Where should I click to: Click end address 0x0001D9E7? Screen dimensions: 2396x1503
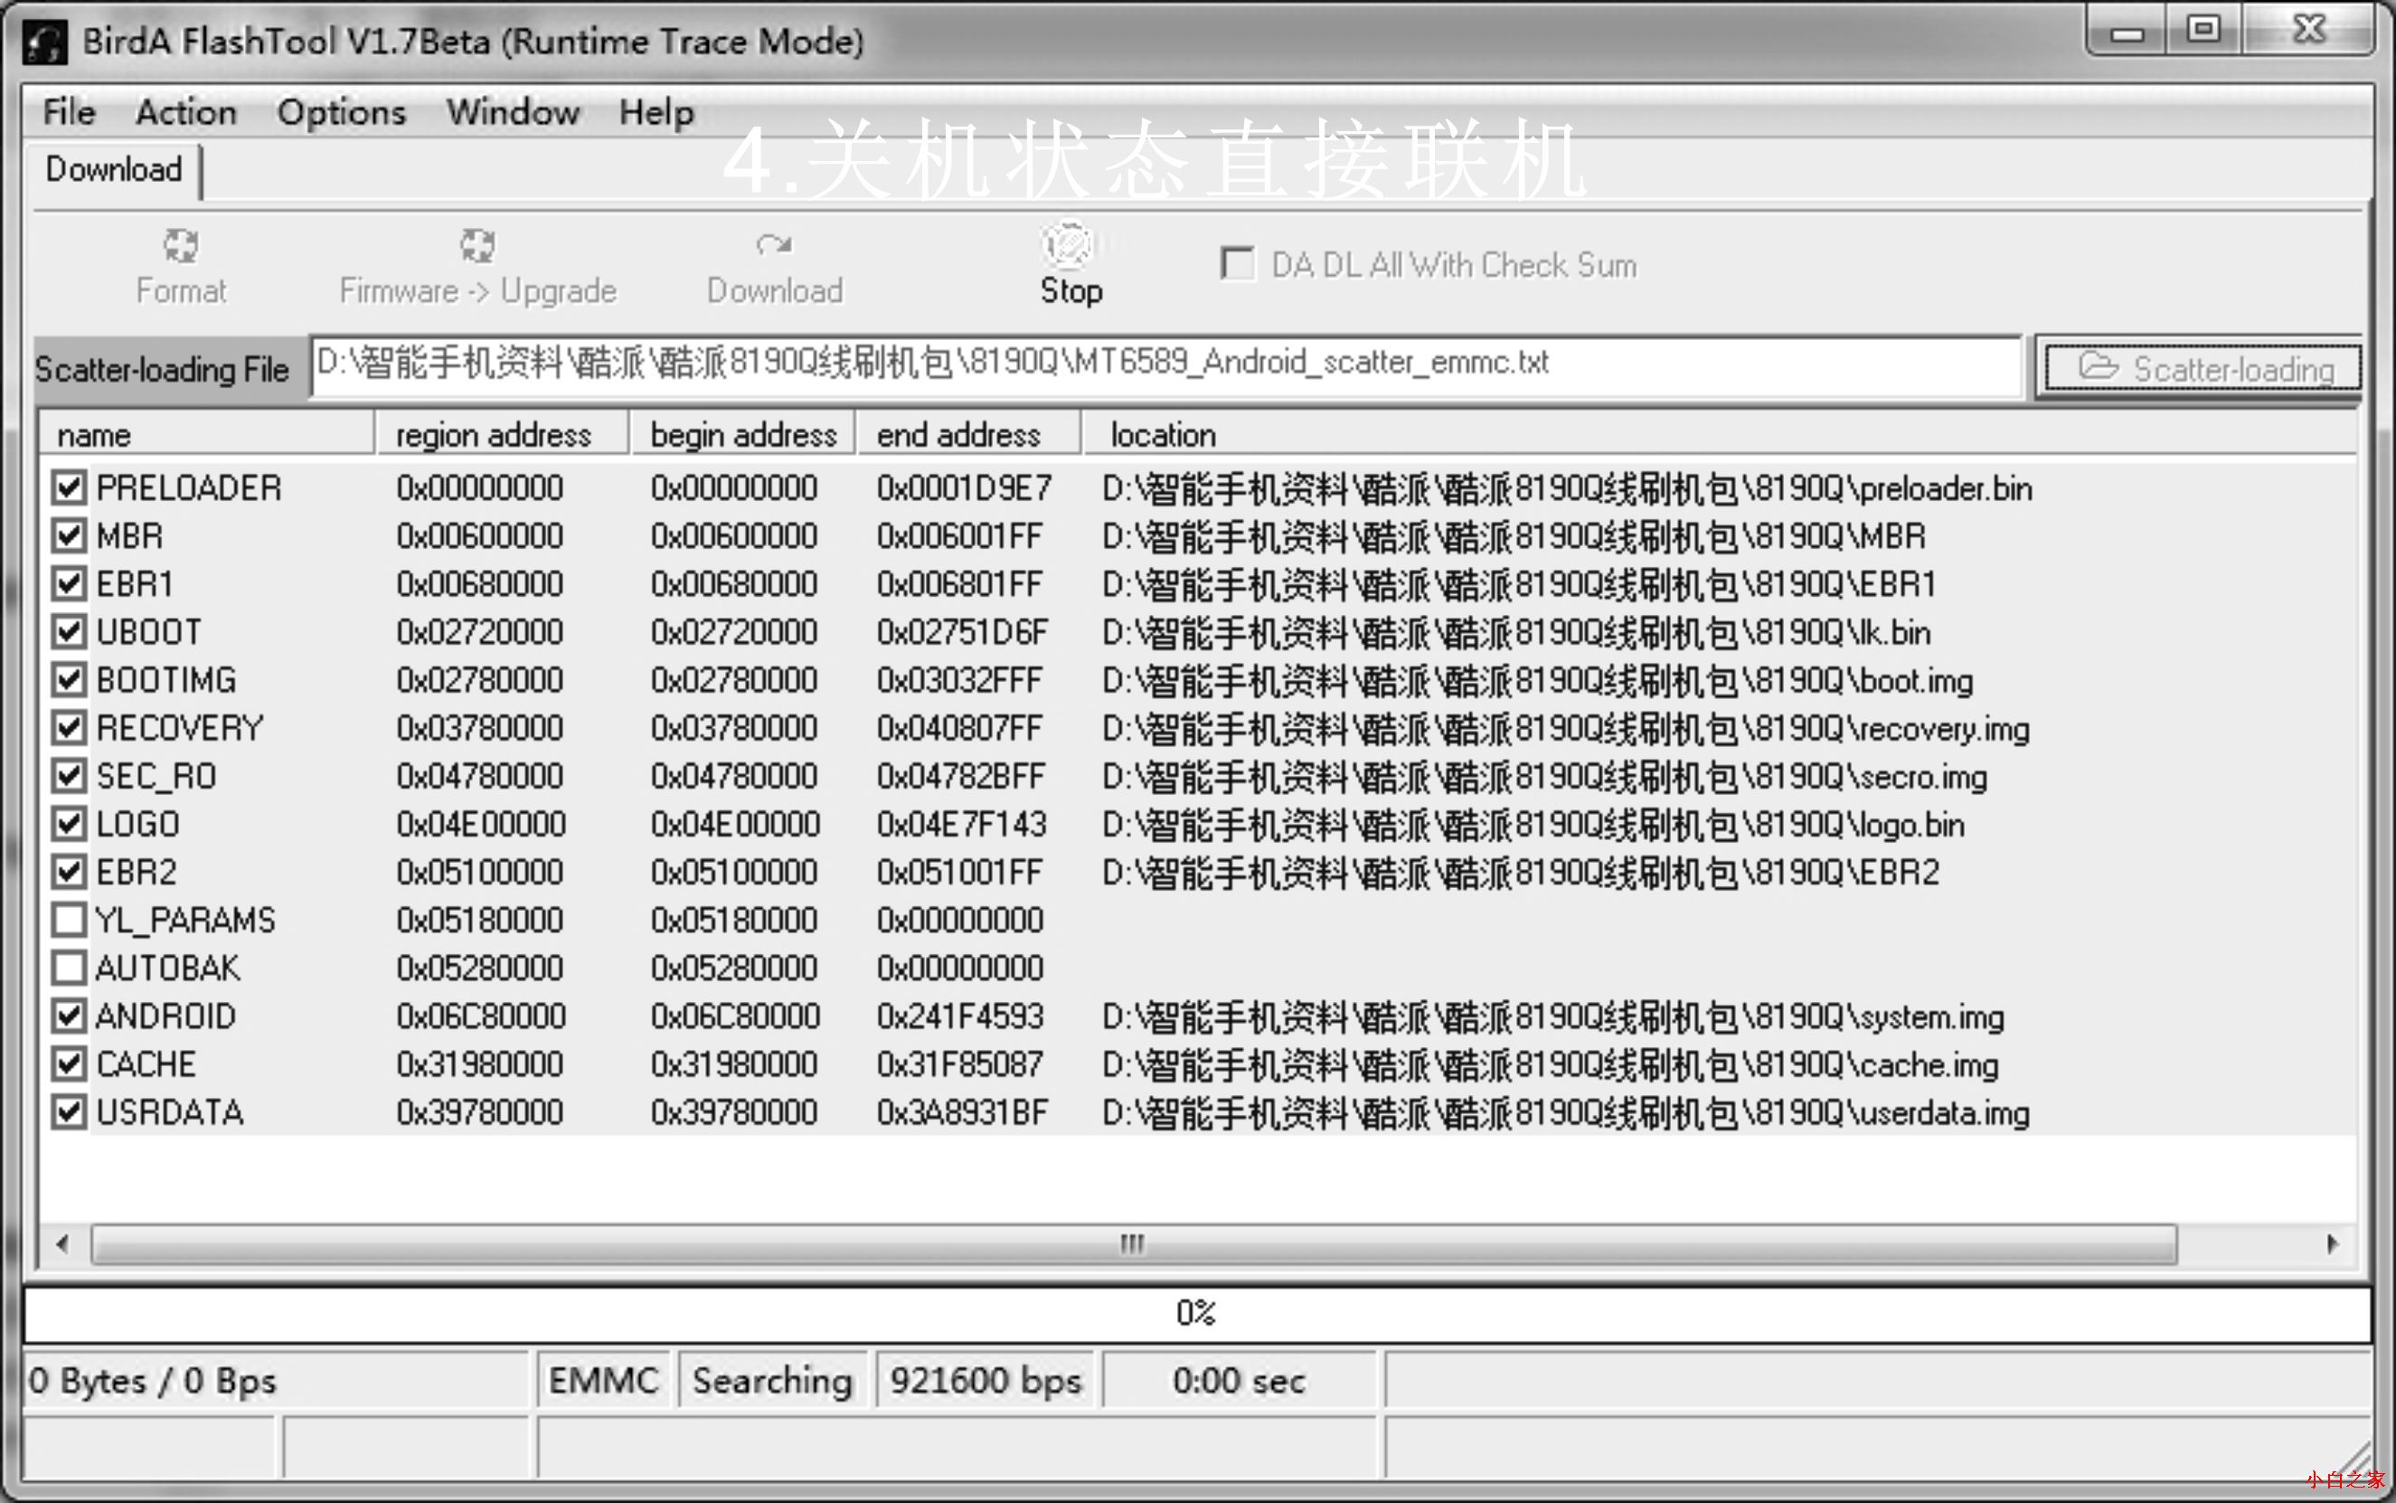963,488
